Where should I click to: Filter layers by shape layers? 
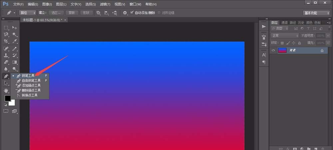[315, 28]
